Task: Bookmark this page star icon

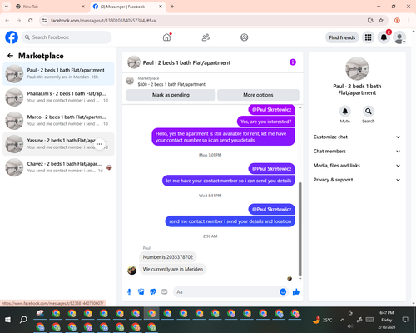Action: pyautogui.click(x=381, y=21)
